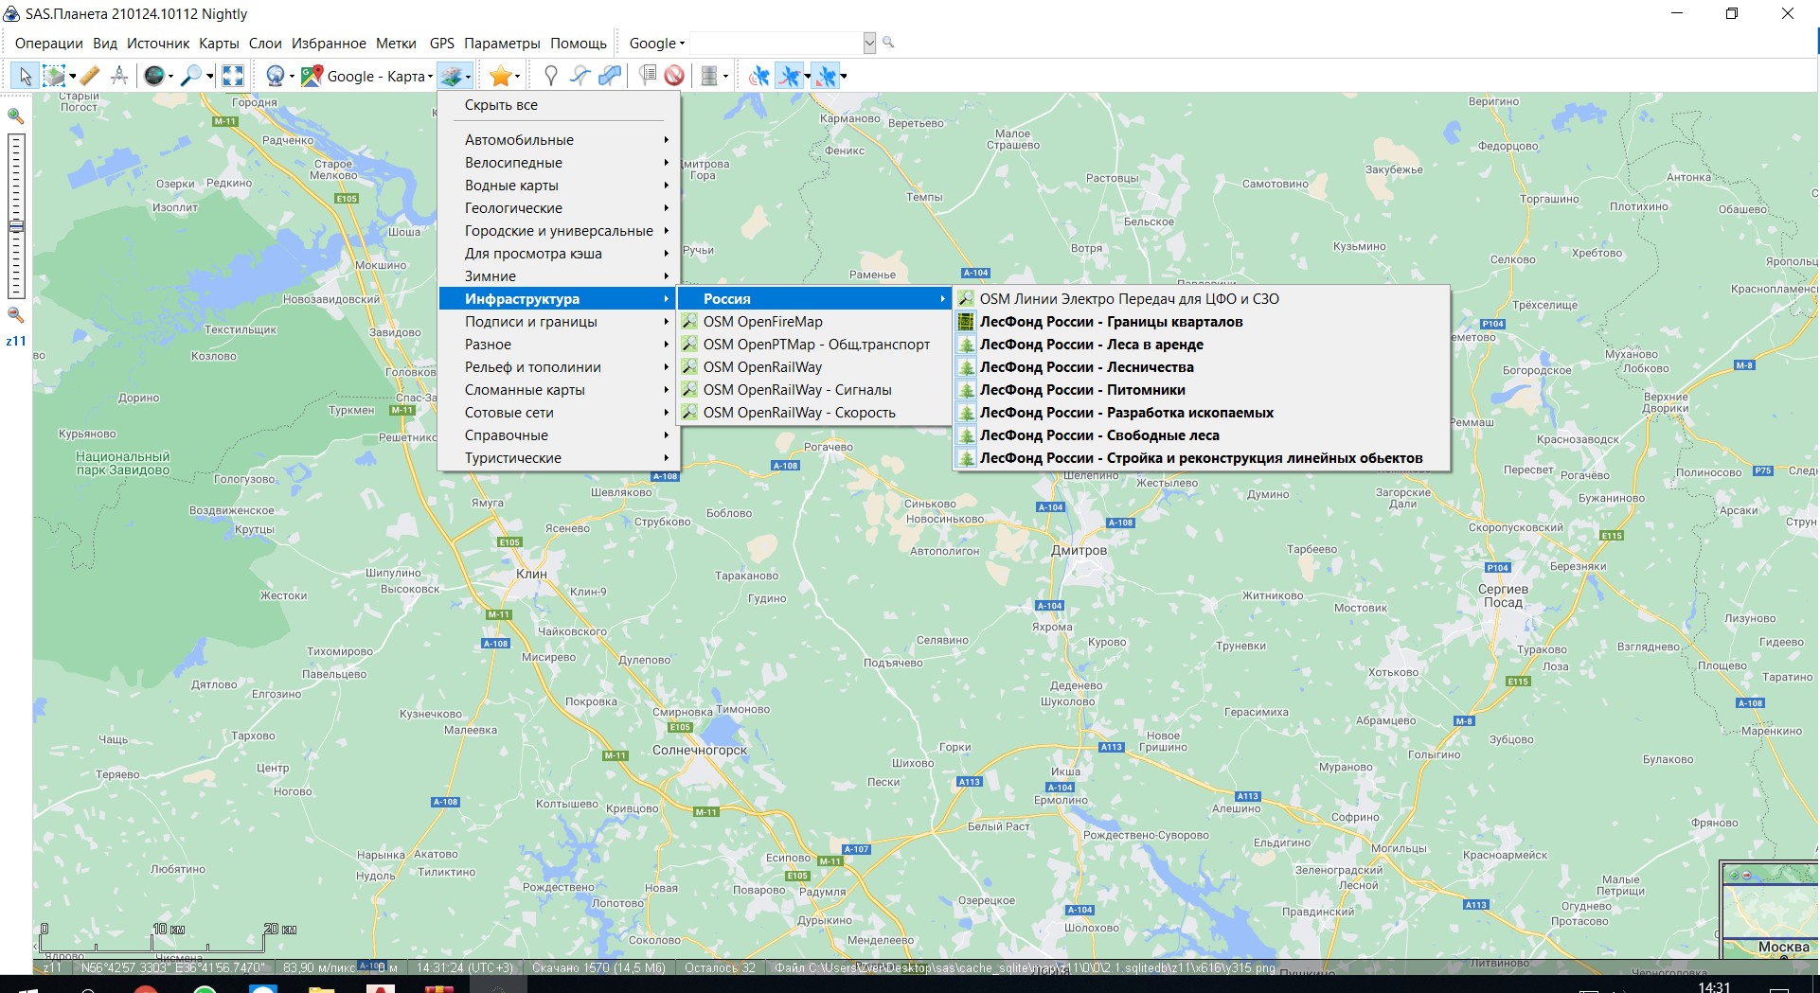
Task: Enable OSM OpenFireMap layer
Action: click(762, 322)
